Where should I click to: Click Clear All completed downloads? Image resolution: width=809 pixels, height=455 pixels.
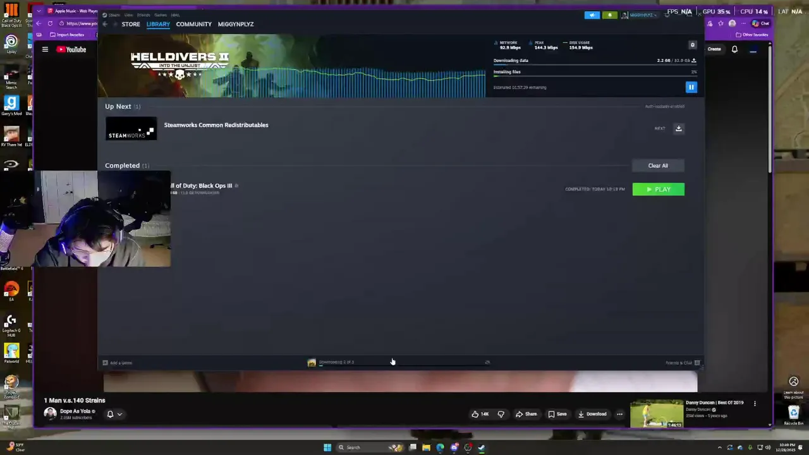point(658,166)
